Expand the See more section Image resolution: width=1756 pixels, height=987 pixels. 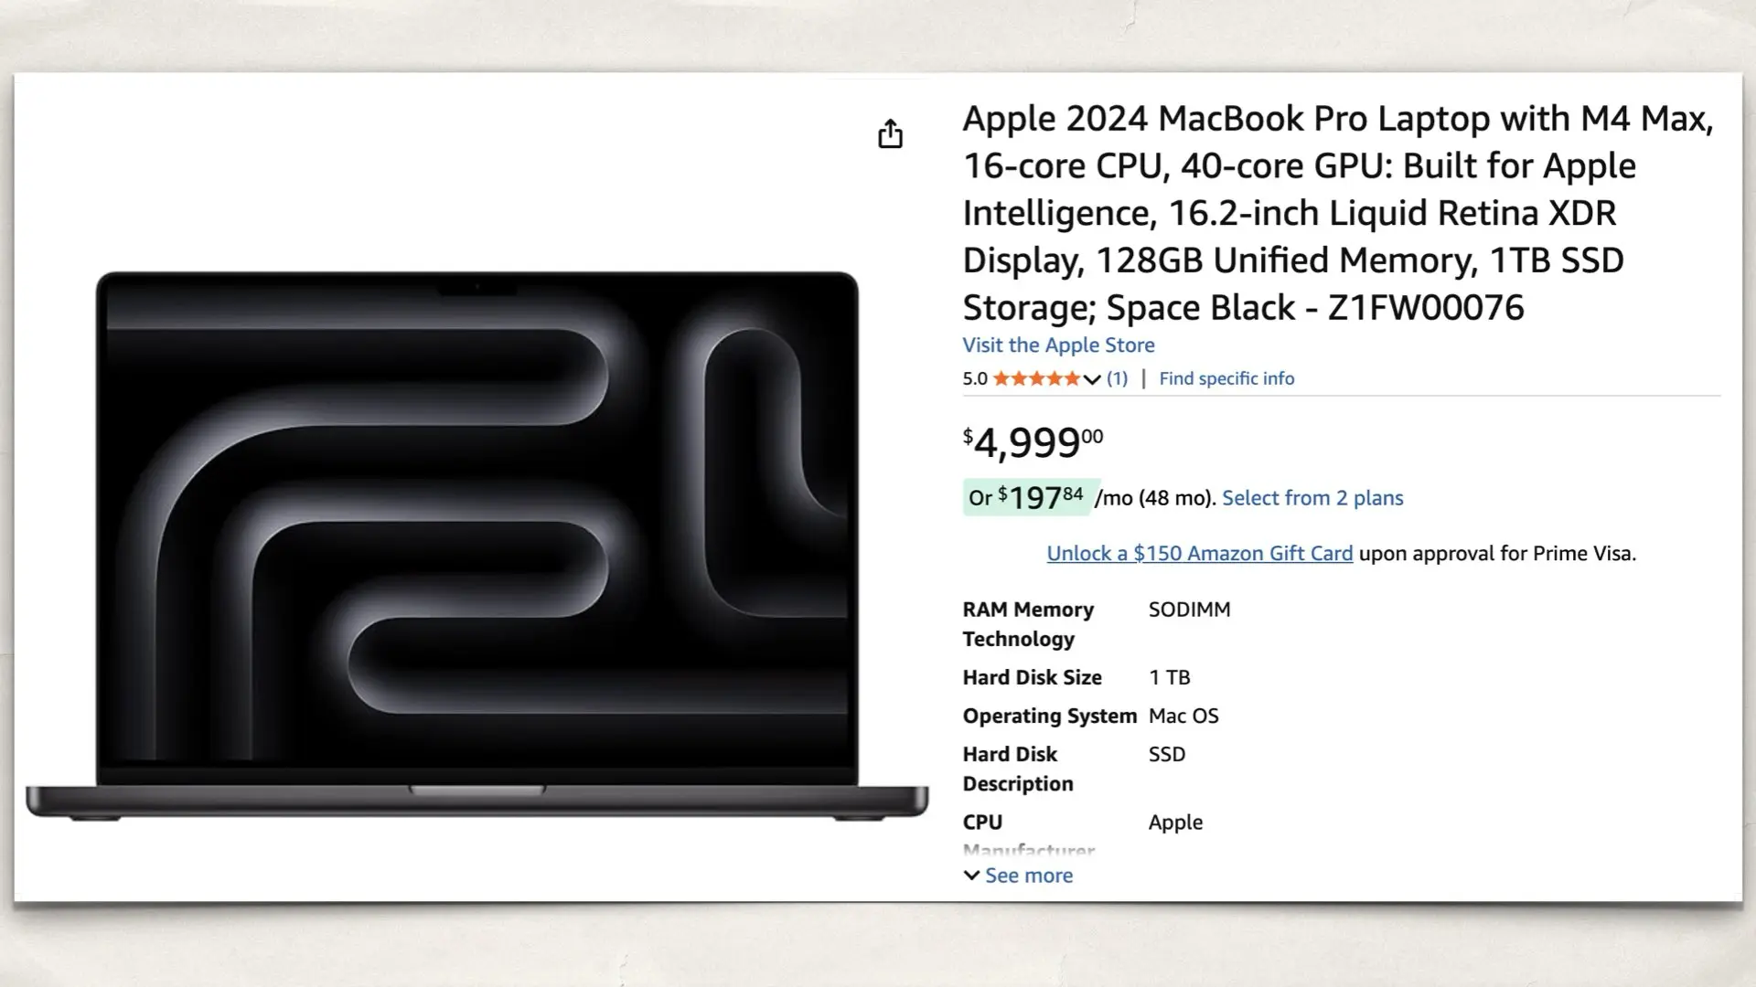point(1028,875)
